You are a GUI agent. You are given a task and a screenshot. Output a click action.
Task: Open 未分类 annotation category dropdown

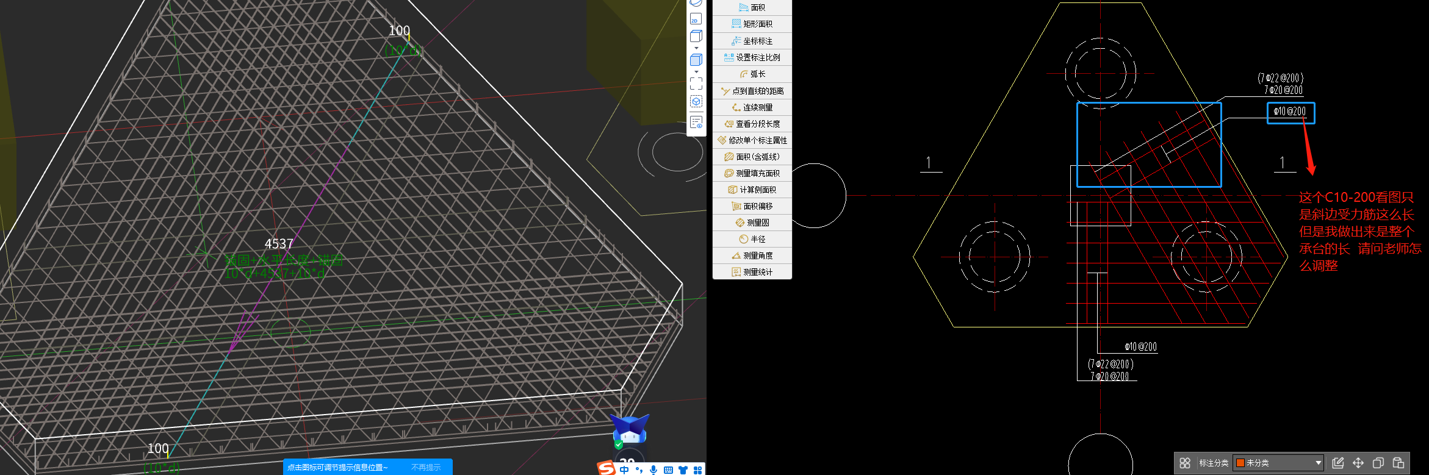coord(1278,463)
